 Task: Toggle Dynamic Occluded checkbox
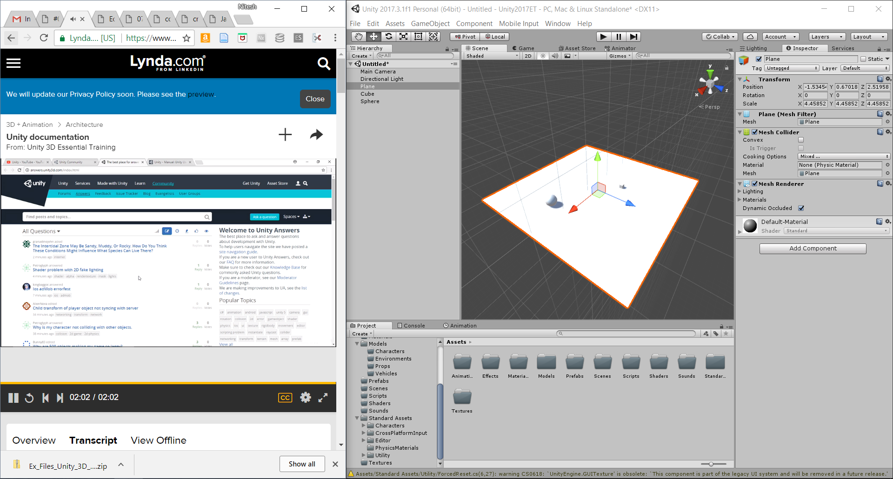[x=801, y=208]
